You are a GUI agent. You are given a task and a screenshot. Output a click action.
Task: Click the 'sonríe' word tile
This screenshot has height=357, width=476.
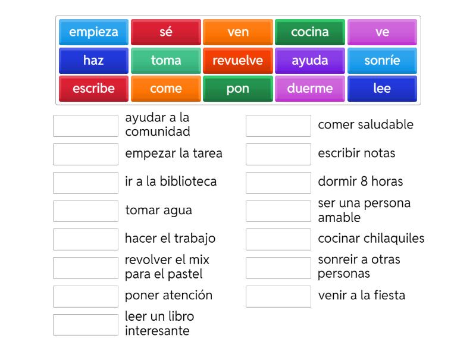pos(382,61)
